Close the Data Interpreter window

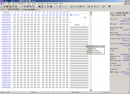103,46
